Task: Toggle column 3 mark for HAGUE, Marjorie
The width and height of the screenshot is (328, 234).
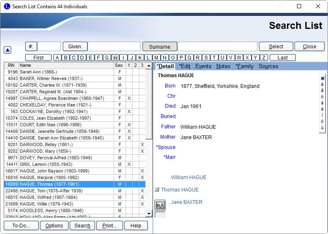Action: (142, 177)
